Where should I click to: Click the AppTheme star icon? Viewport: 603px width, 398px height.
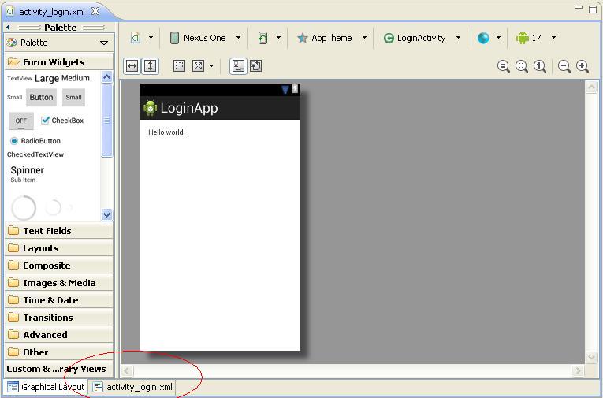coord(303,38)
